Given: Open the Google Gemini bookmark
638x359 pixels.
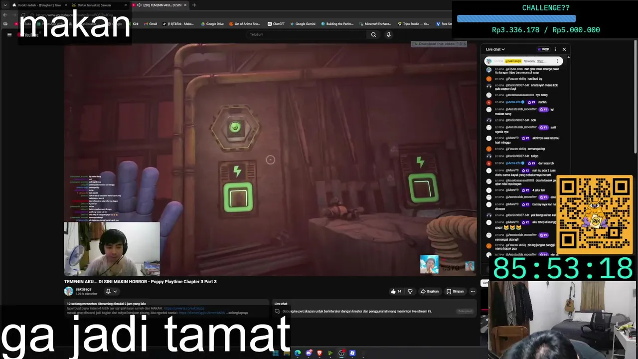Looking at the screenshot, I should click(303, 24).
